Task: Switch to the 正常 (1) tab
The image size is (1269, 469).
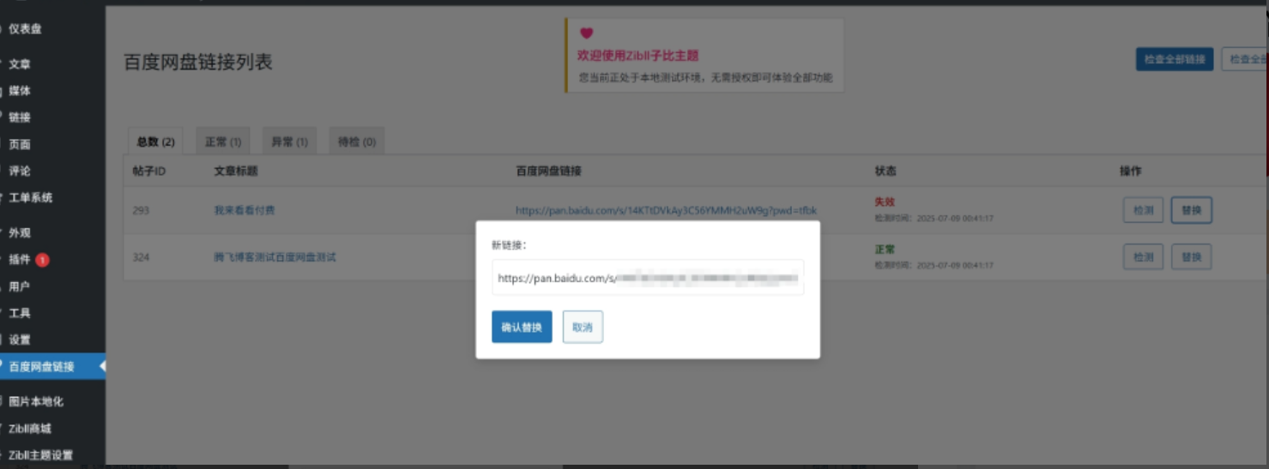Action: [x=223, y=141]
